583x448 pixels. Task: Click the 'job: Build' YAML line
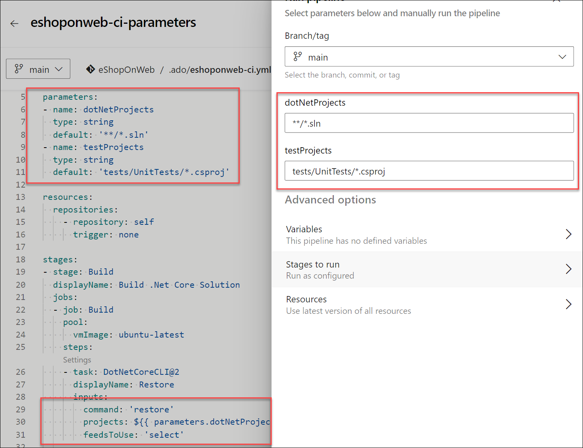coord(83,310)
